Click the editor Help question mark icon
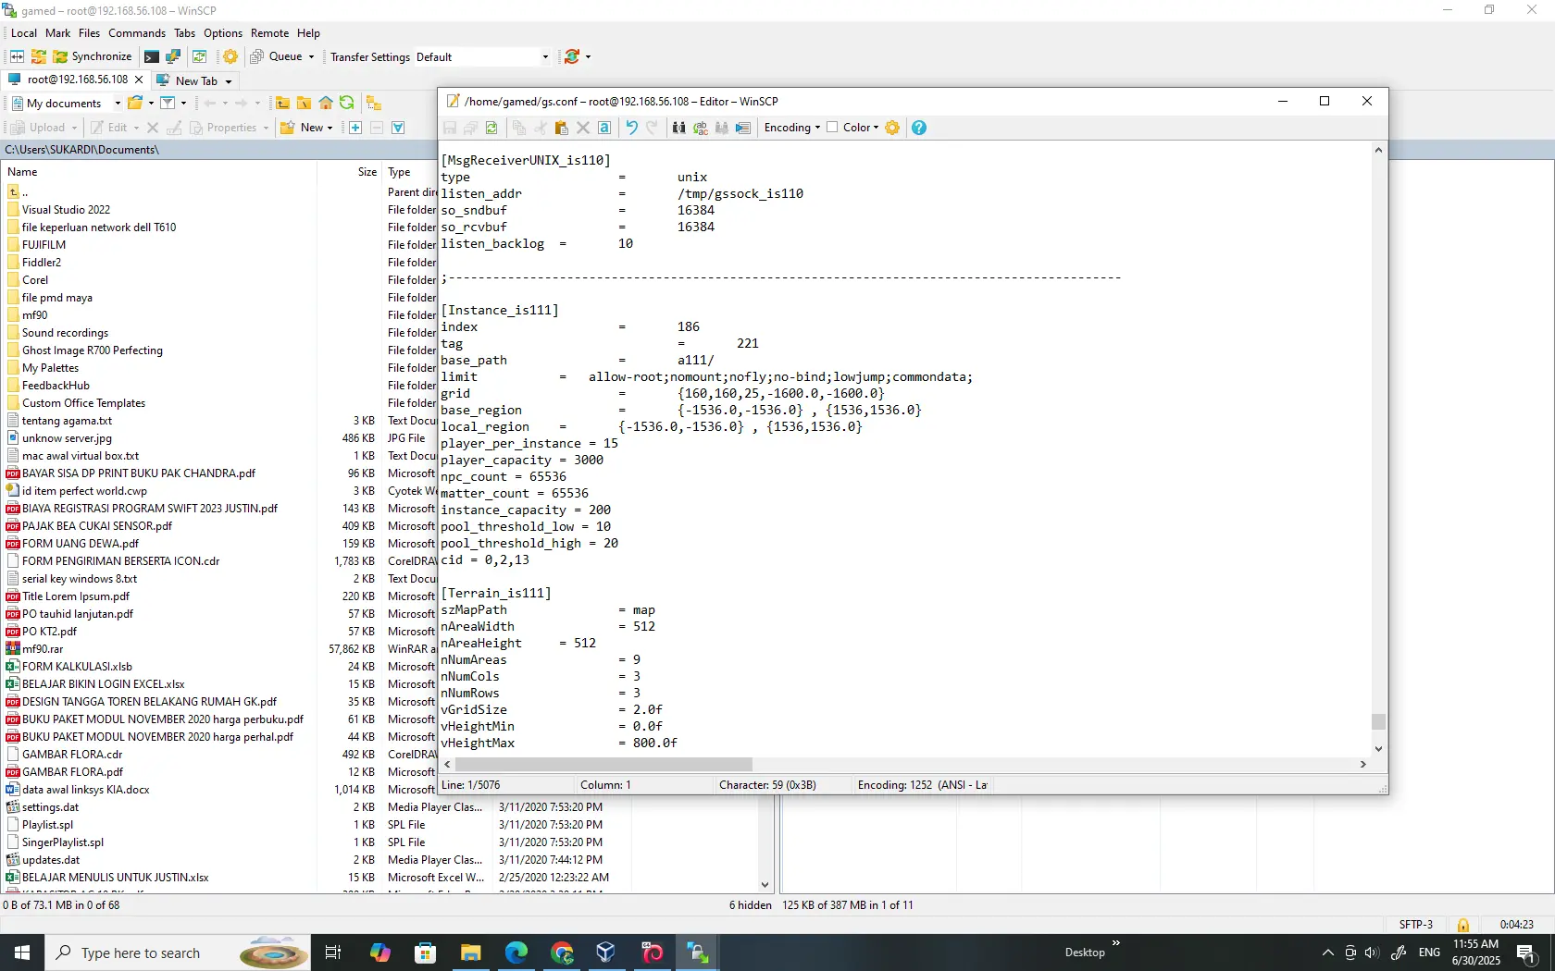The height and width of the screenshot is (971, 1555). [919, 128]
